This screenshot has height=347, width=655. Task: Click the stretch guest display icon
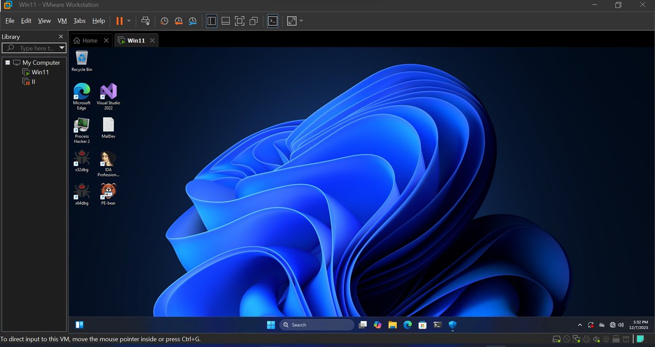click(x=291, y=21)
